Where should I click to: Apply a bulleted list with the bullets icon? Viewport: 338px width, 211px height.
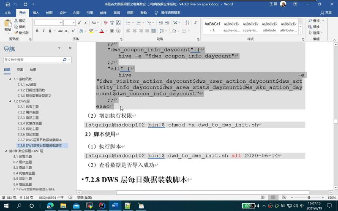coord(128,23)
